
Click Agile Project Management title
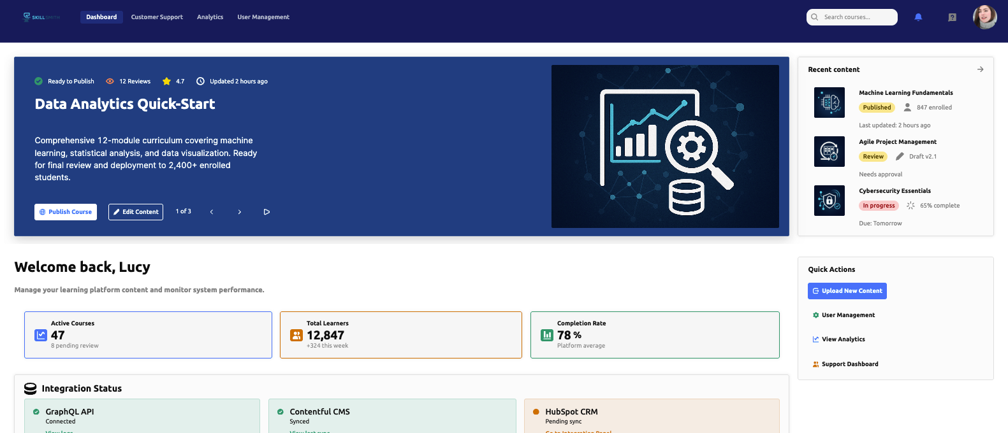(898, 142)
